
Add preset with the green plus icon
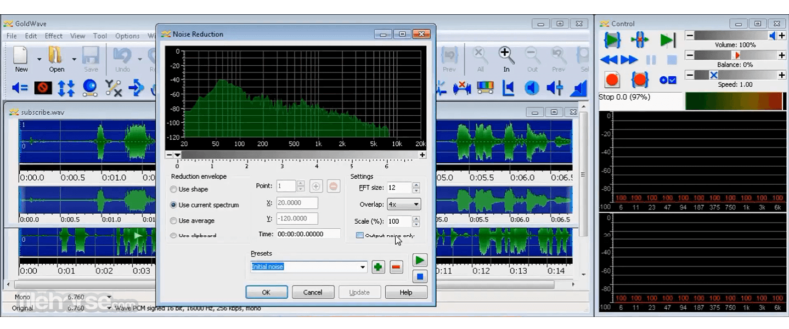378,267
